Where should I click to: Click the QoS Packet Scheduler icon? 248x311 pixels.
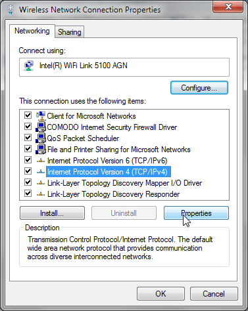pyautogui.click(x=41, y=138)
